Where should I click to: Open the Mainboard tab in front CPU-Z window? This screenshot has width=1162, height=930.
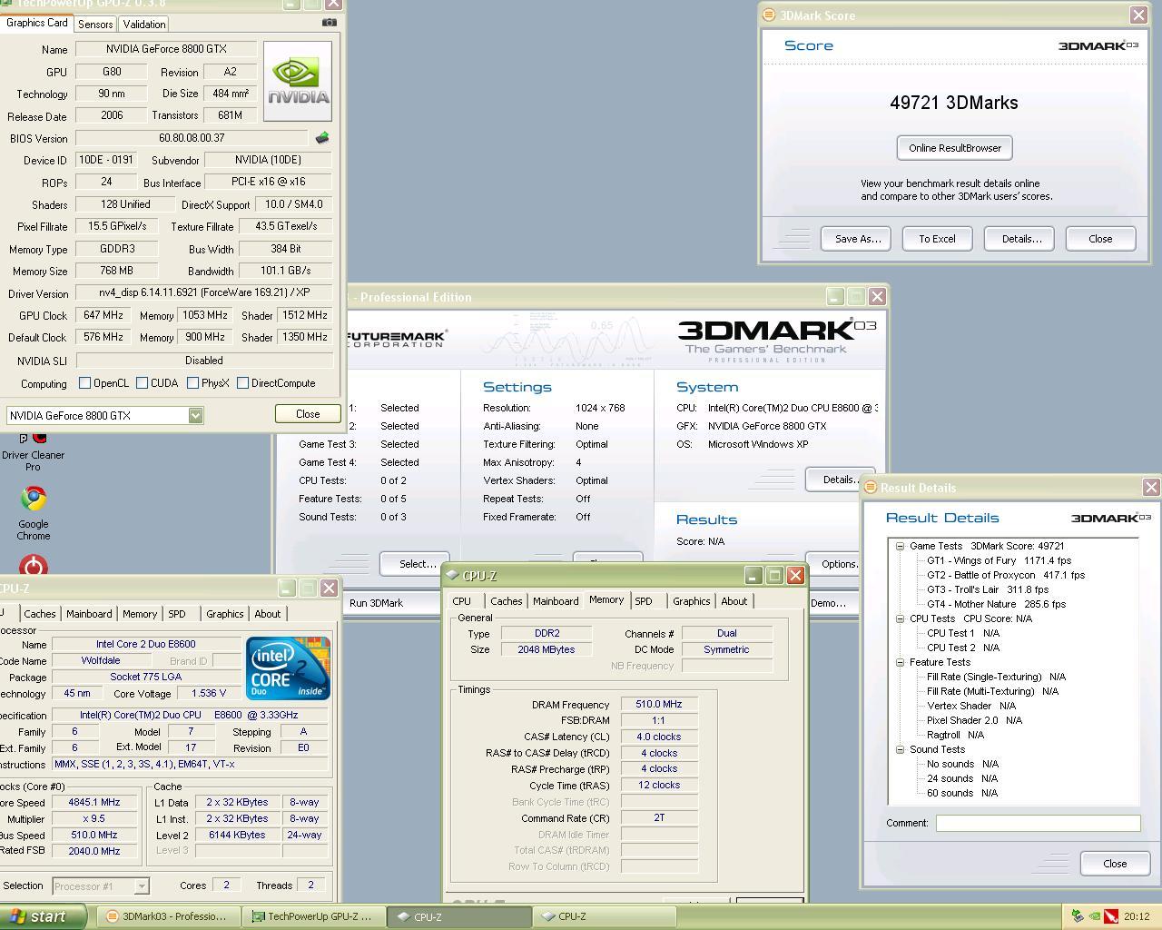click(556, 601)
